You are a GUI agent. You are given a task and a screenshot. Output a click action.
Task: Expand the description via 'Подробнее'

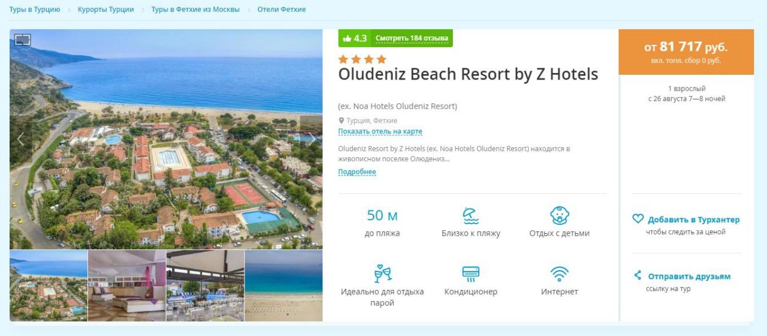pyautogui.click(x=357, y=172)
